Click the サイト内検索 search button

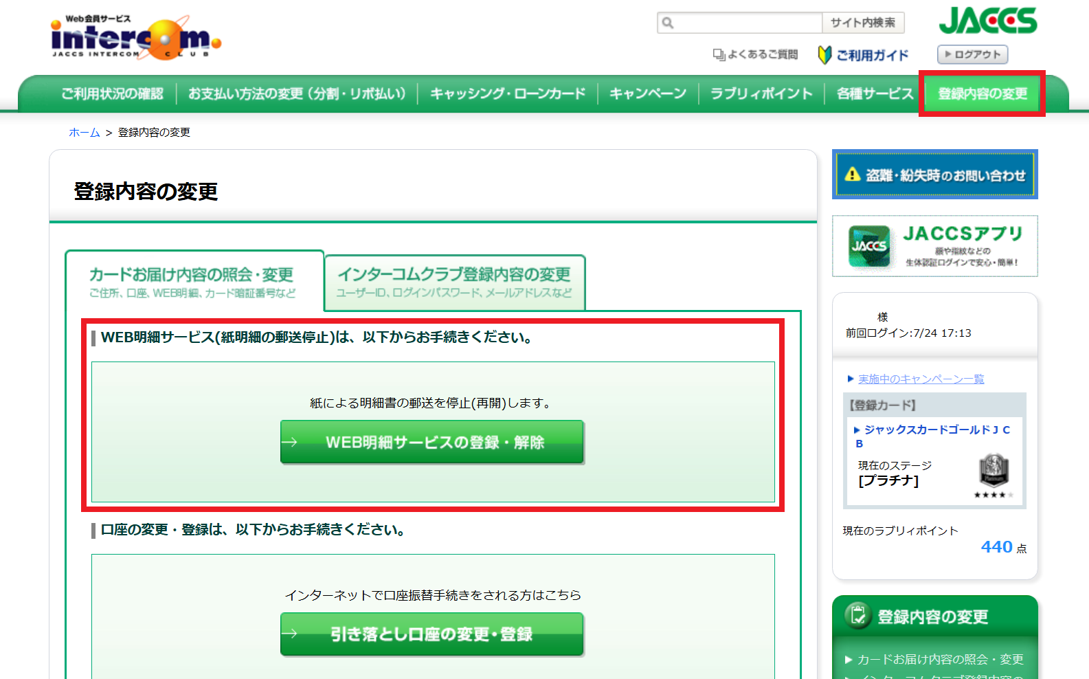(863, 23)
